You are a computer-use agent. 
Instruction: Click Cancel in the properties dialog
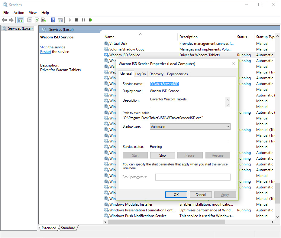[x=201, y=194]
